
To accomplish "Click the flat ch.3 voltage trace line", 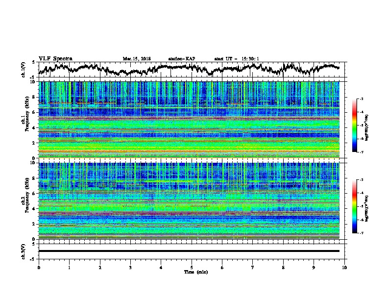I will 189,251.
